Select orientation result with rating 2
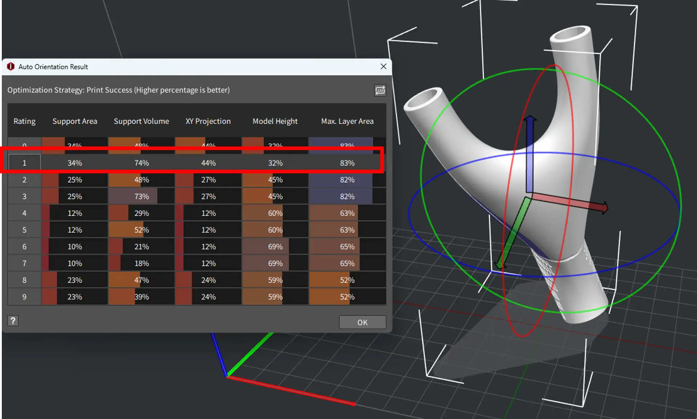Image resolution: width=697 pixels, height=419 pixels. click(24, 180)
